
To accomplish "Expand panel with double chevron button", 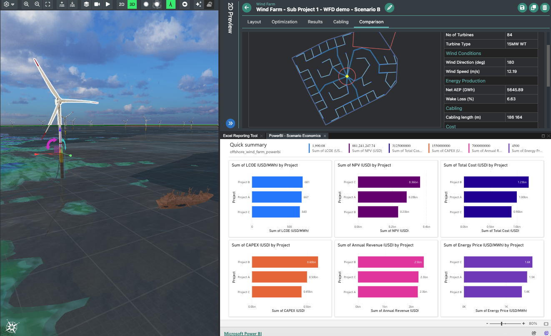I will [230, 123].
